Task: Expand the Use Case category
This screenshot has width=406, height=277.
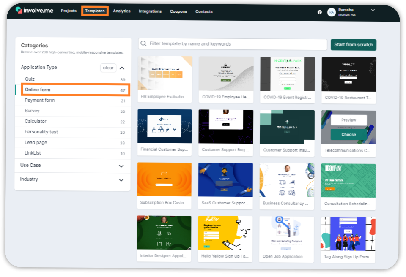Action: [x=72, y=165]
